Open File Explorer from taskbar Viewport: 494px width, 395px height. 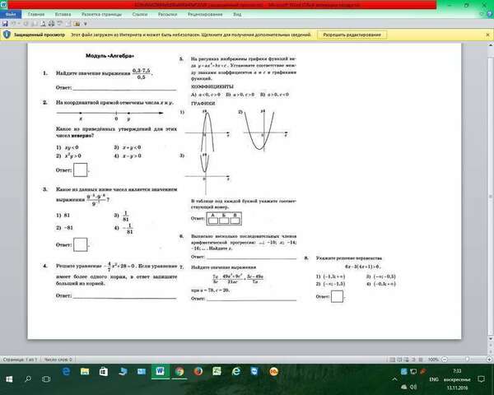point(85,372)
